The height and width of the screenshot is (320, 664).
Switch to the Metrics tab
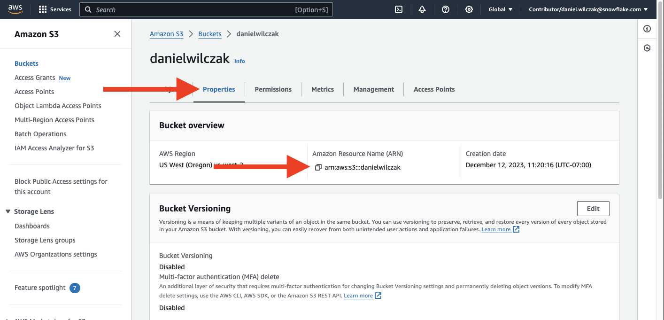(323, 89)
